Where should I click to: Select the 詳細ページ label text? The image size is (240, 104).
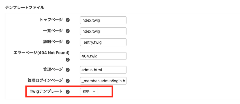point(53,42)
